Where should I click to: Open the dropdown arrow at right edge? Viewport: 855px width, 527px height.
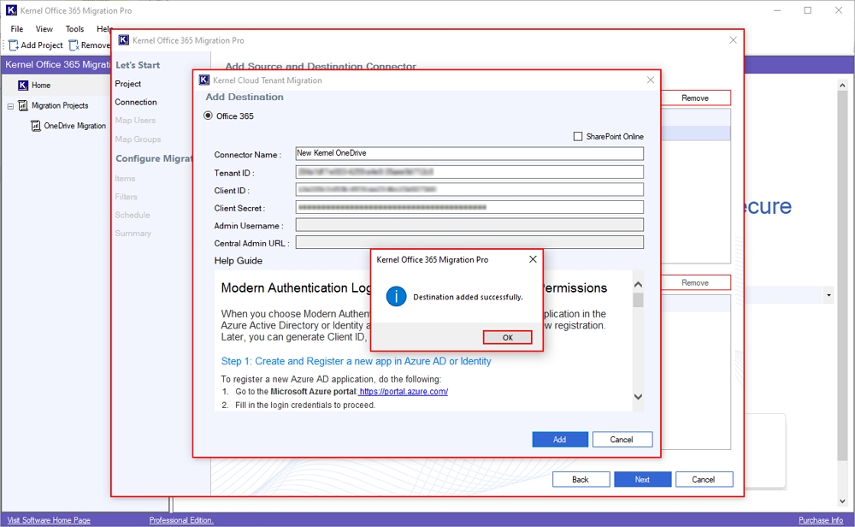(828, 295)
